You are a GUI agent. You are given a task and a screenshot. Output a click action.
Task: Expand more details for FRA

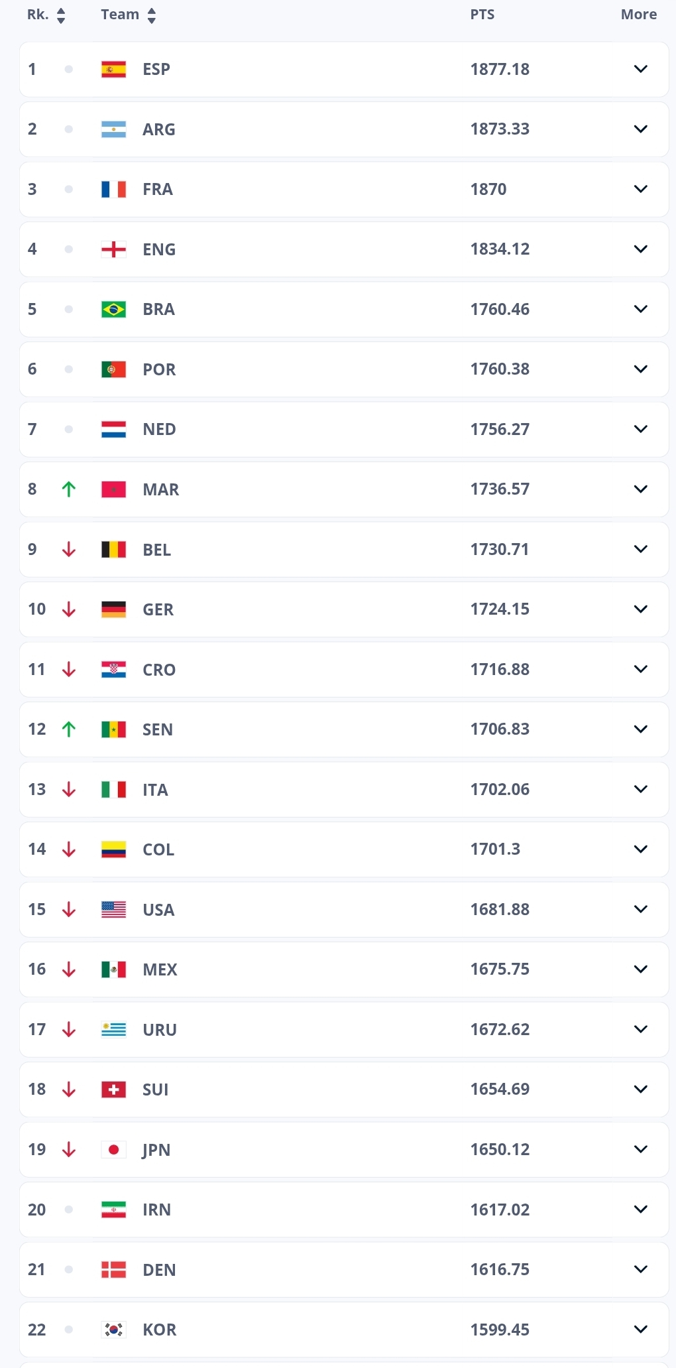click(640, 189)
